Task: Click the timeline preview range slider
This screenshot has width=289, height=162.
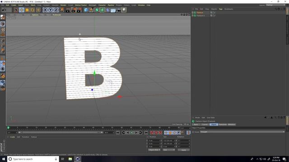Action: [x=61, y=132]
